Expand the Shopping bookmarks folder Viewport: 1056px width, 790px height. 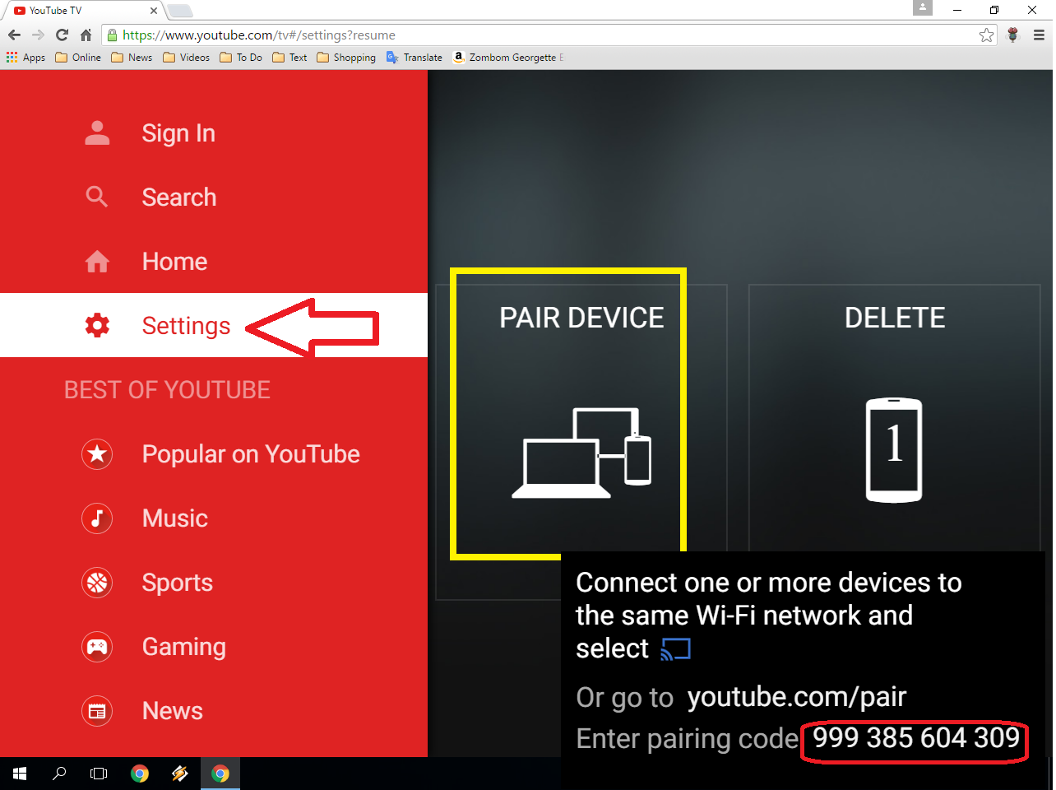[x=346, y=58]
